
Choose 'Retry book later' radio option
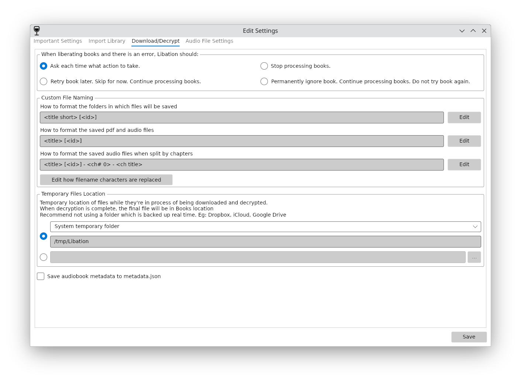pos(44,81)
